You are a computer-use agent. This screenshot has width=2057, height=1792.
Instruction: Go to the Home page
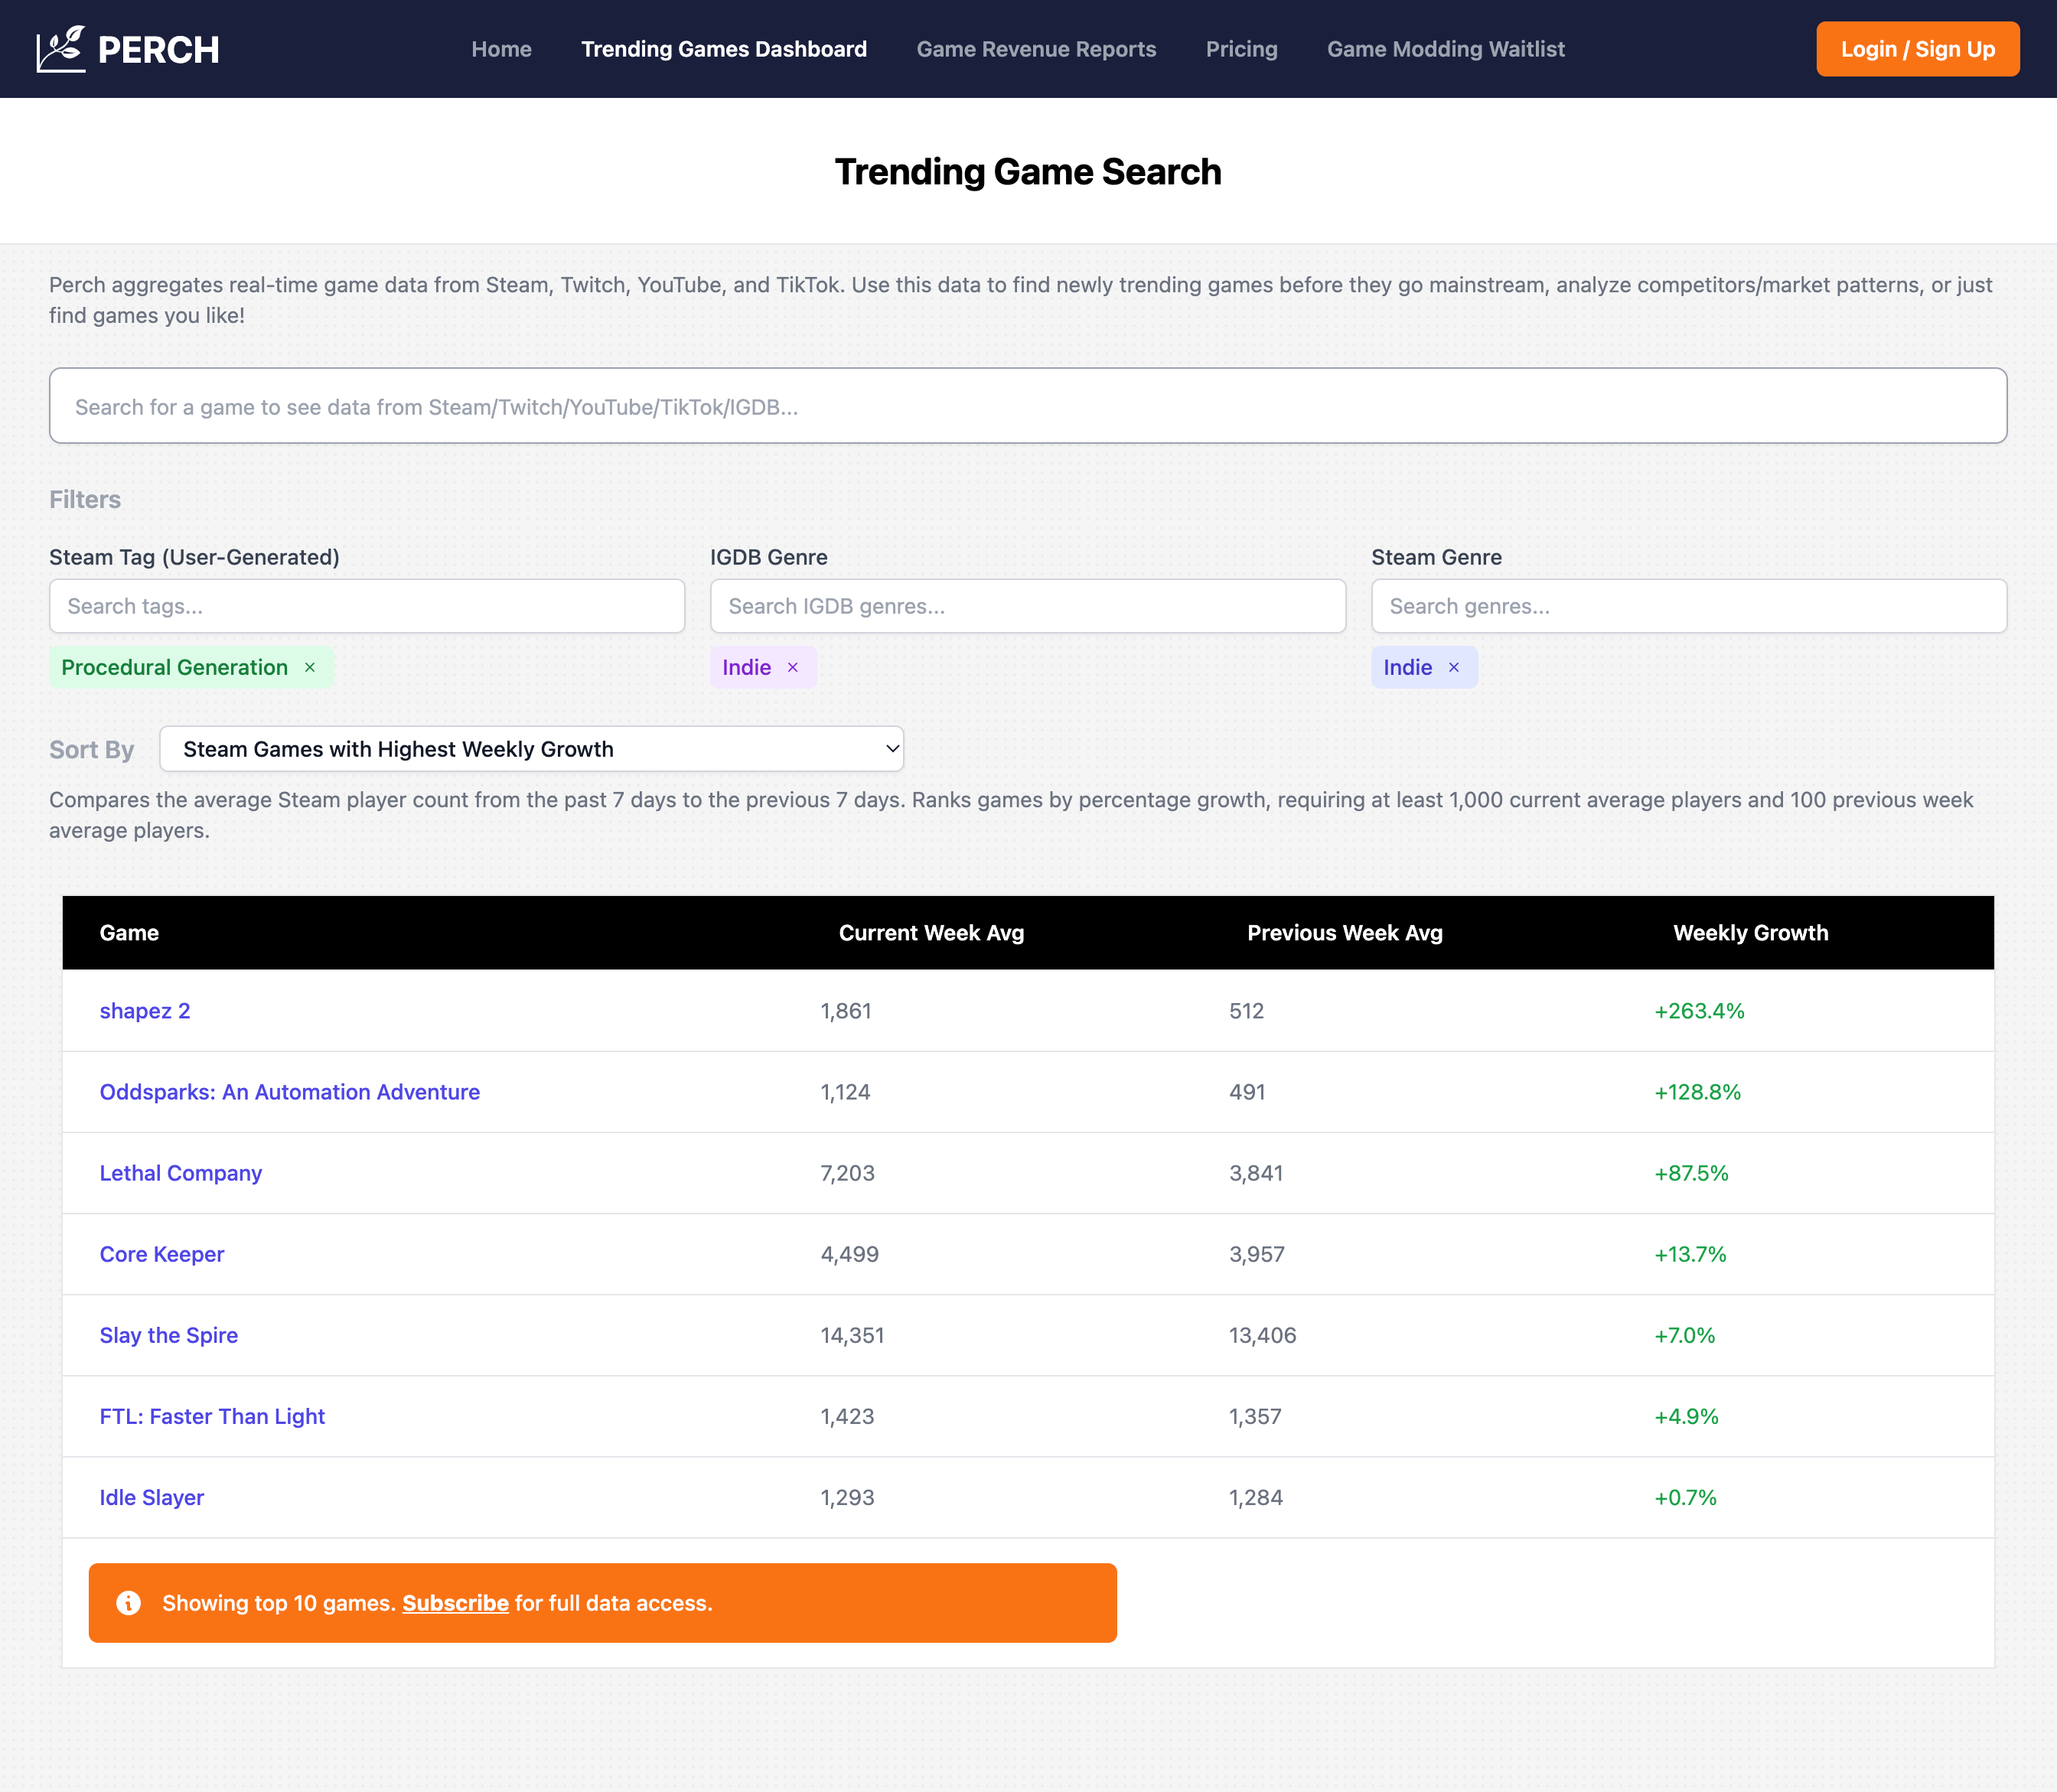coord(502,49)
